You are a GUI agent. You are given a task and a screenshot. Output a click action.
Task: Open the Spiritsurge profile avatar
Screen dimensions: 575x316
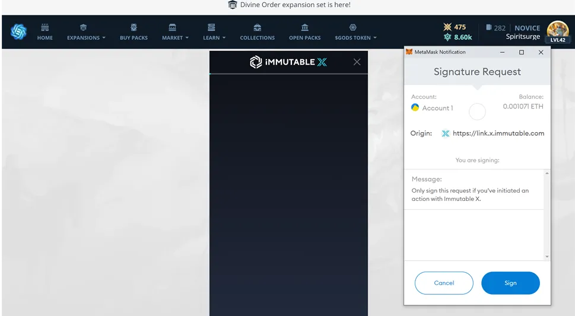click(x=558, y=32)
